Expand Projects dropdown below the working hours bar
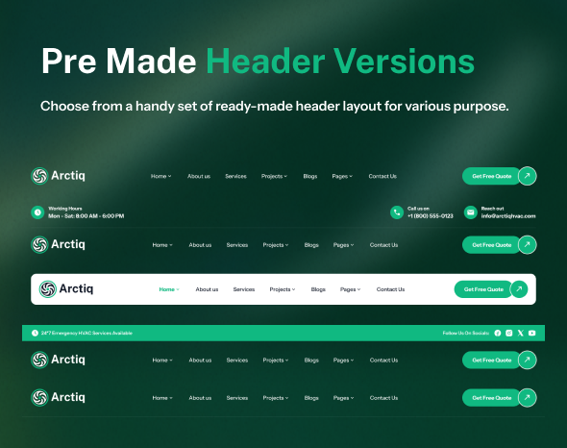 tap(276, 245)
